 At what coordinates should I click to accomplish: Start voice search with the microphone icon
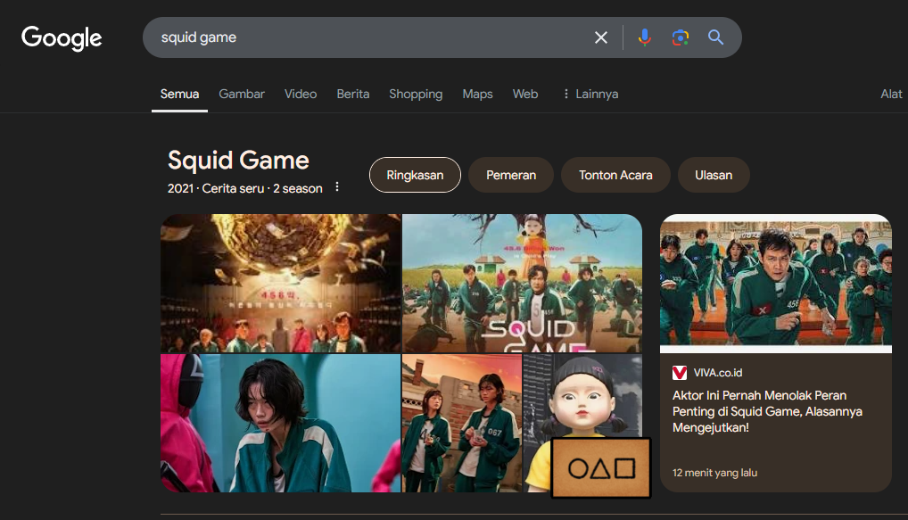pyautogui.click(x=645, y=37)
